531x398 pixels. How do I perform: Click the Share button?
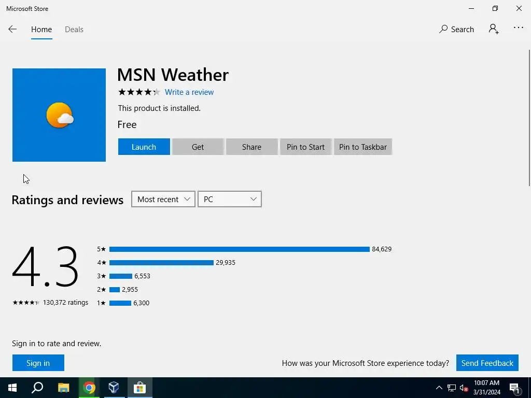(x=251, y=147)
